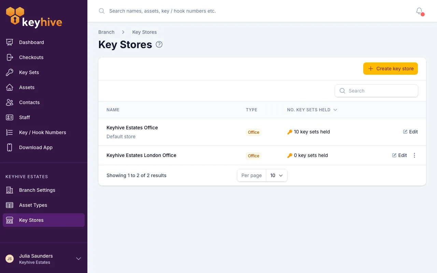This screenshot has height=273, width=437.
Task: Open Key Sets menu item
Action: pos(44,72)
